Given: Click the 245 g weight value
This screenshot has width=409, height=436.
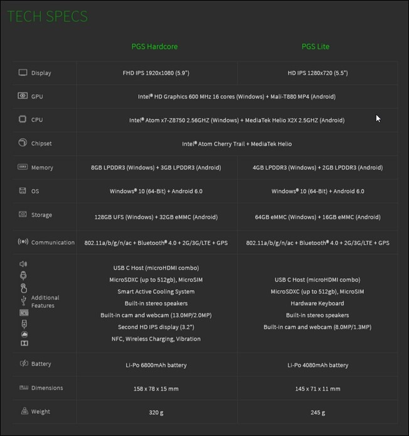Looking at the screenshot, I should (x=317, y=413).
